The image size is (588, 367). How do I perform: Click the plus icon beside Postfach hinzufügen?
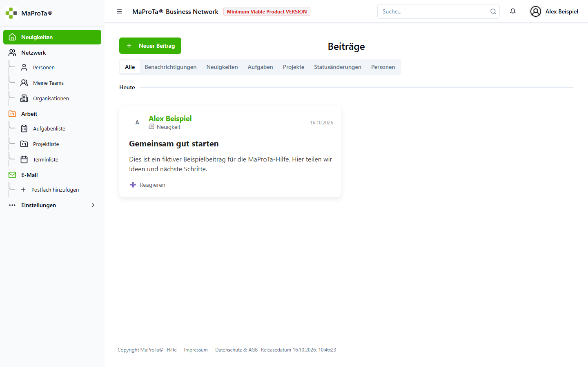click(23, 190)
